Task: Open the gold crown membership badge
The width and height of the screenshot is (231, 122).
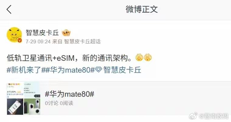Action: coord(66,33)
